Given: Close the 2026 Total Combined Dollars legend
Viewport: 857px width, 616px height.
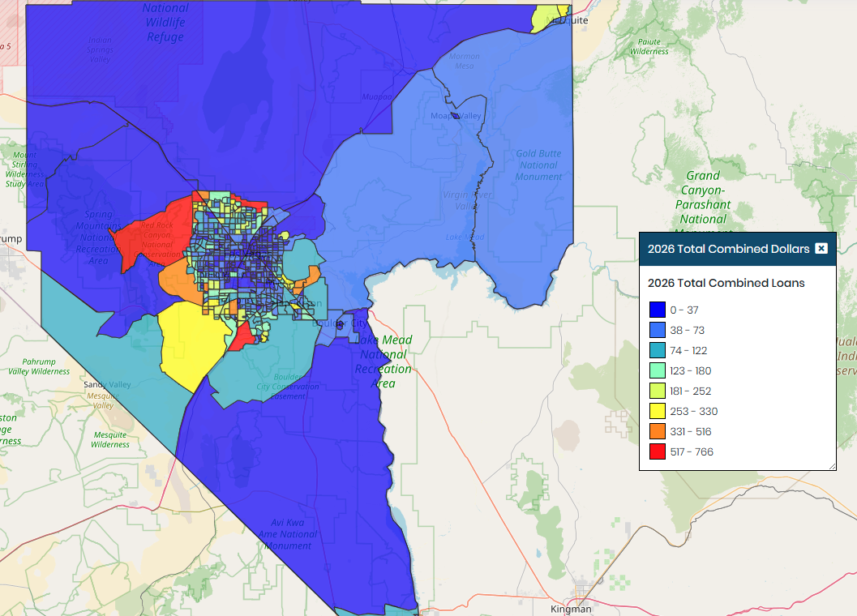Looking at the screenshot, I should (821, 248).
